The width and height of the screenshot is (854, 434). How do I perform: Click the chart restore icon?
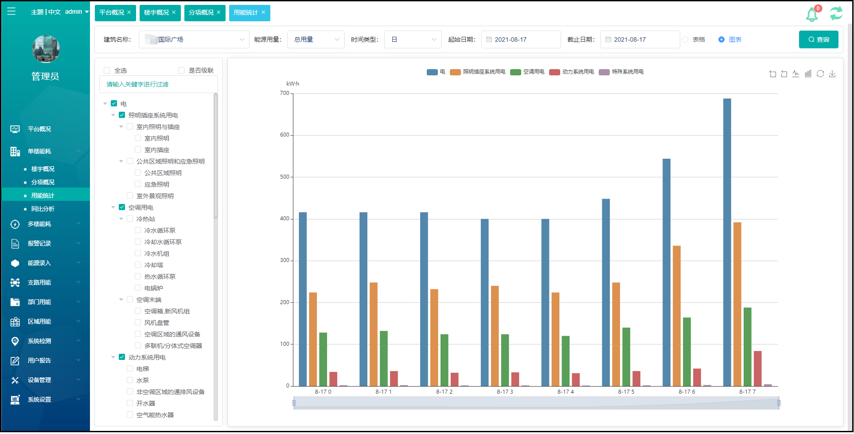[820, 74]
